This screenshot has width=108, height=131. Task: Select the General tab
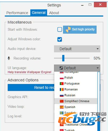coord(39,13)
